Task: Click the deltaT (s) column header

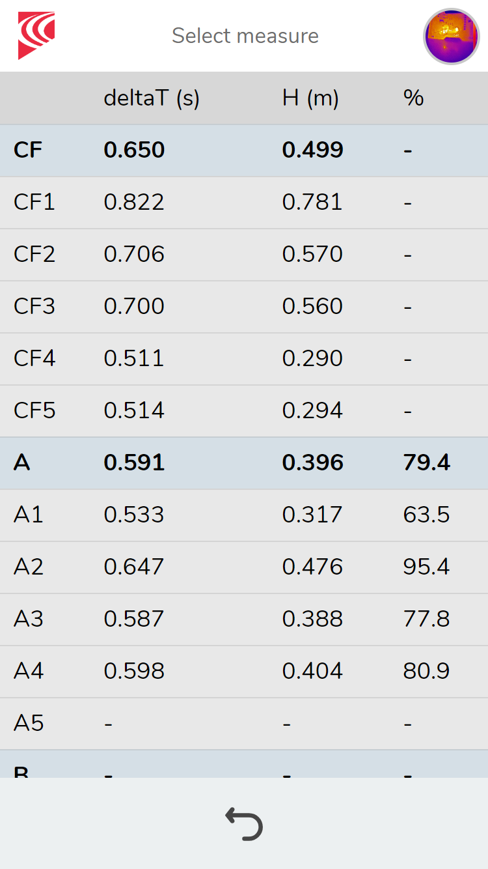Action: tap(152, 98)
